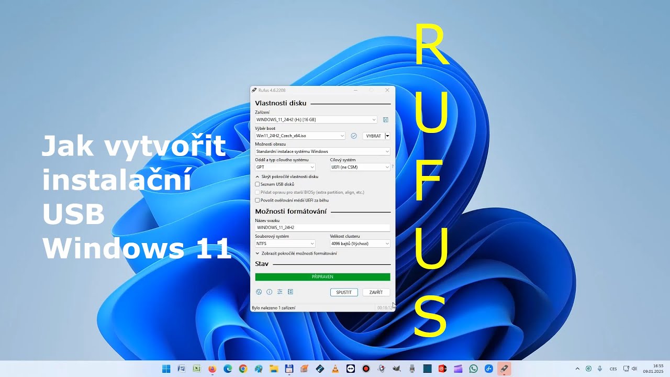This screenshot has width=670, height=377.
Task: Open TeamViewer from the taskbar
Action: 350,369
